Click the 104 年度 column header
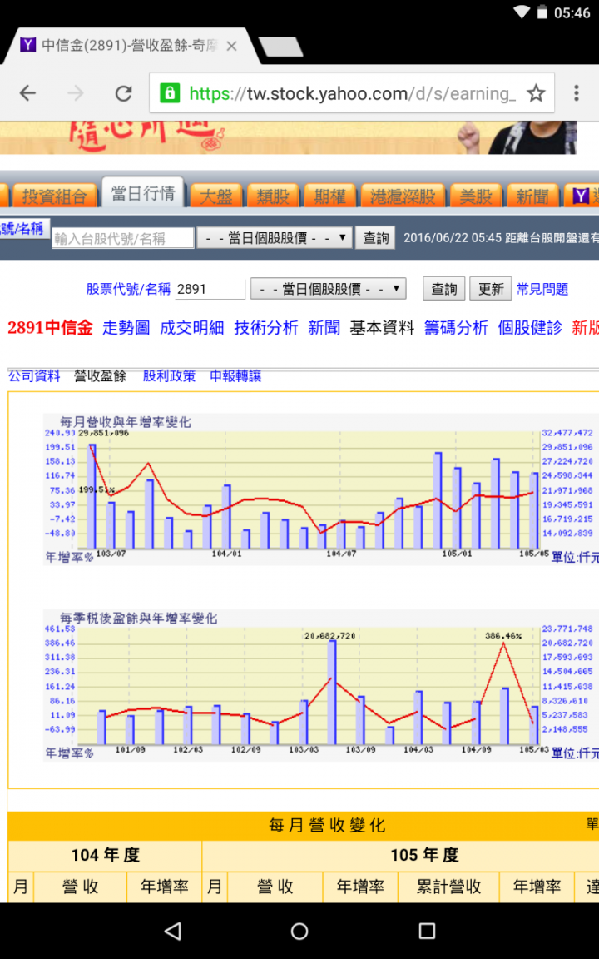Image resolution: width=599 pixels, height=959 pixels. pos(105,854)
